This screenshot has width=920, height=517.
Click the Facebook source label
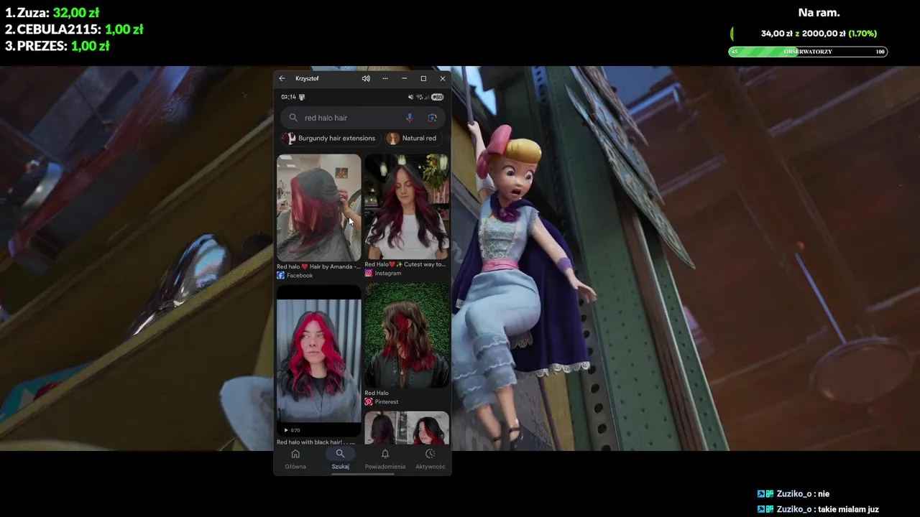click(x=295, y=276)
